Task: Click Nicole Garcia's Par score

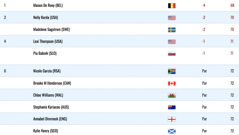Action: click(205, 71)
